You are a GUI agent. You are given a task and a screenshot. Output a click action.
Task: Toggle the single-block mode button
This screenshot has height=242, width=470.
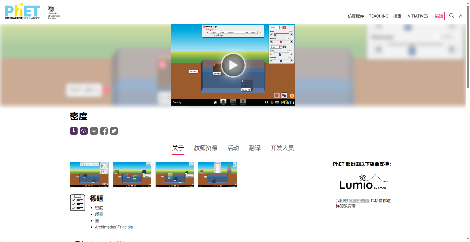point(277,95)
